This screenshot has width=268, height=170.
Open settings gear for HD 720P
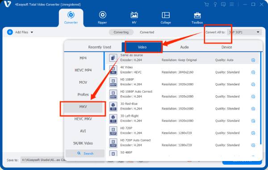click(x=253, y=133)
